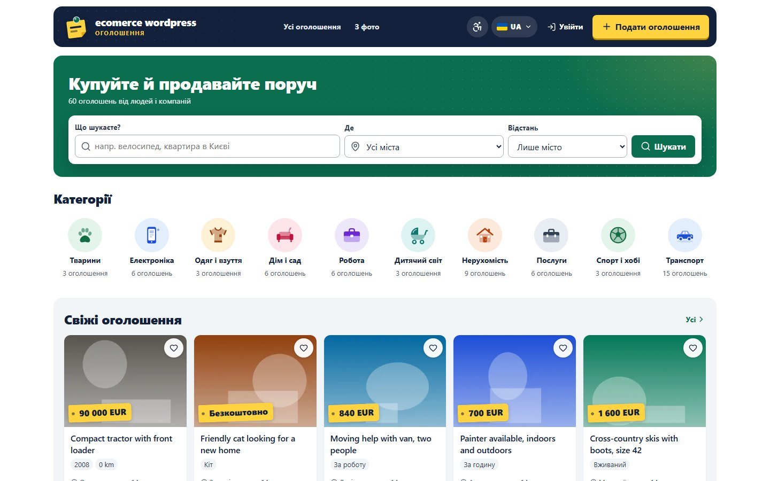Open the Compact tractor with front loader title
This screenshot has height=481, width=770.
pos(121,444)
